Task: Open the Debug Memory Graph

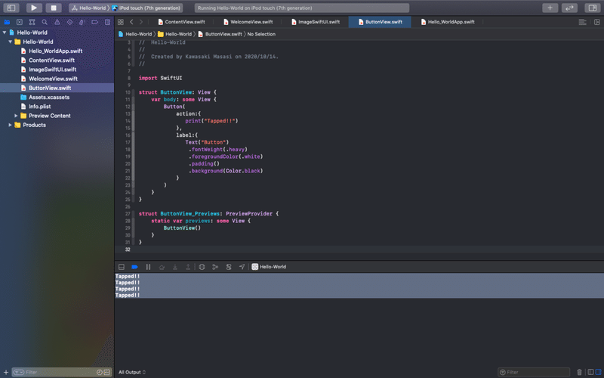Action: point(215,267)
